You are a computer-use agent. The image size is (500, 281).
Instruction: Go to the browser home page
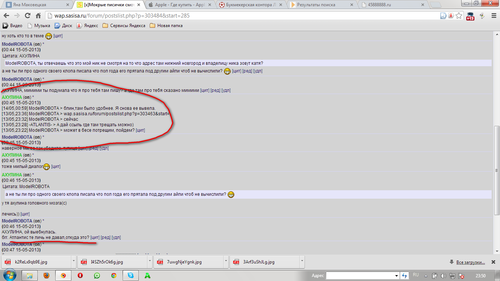(x=38, y=16)
